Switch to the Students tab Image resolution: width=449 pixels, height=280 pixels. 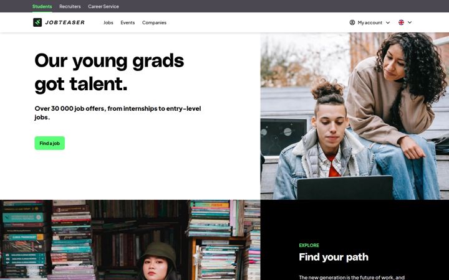(42, 6)
